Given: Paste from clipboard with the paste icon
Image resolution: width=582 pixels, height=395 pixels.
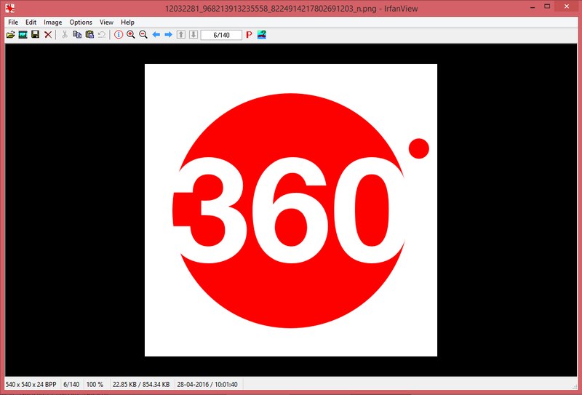Looking at the screenshot, I should click(x=89, y=35).
